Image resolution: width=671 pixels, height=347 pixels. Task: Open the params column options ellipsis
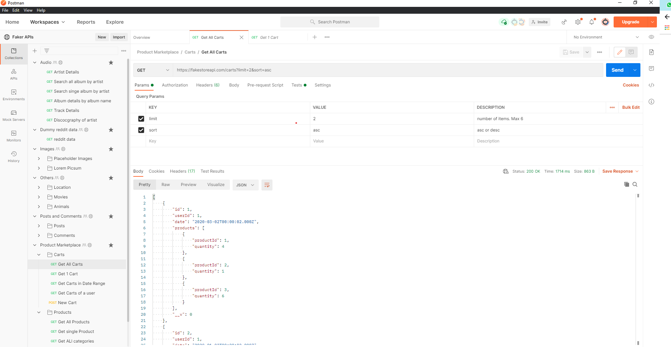612,107
